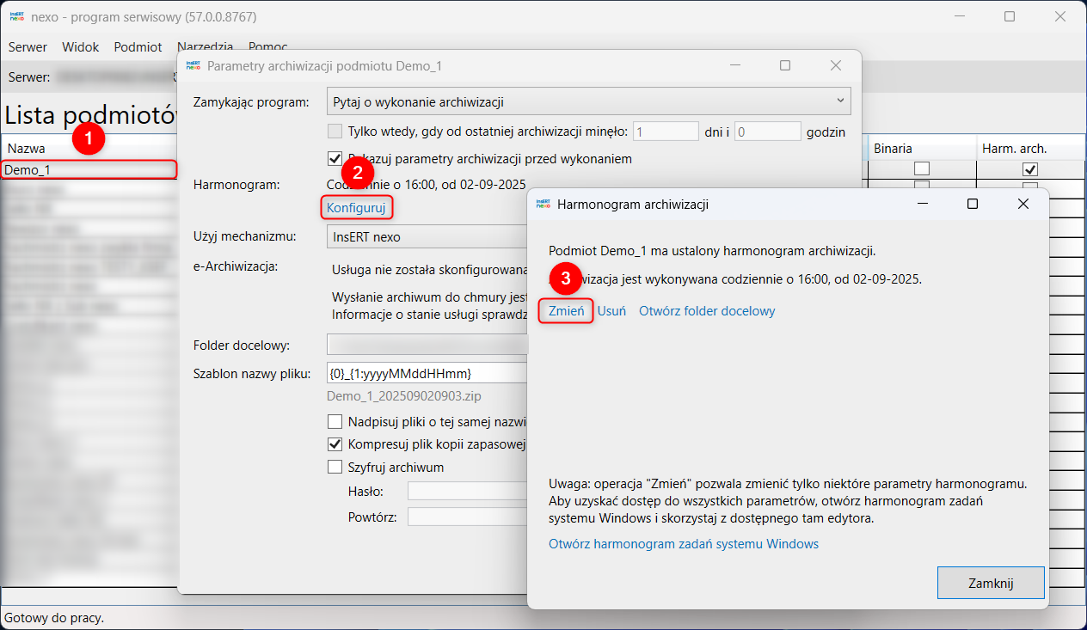
Task: Minimize the main nexo program serwisowy window
Action: pyautogui.click(x=959, y=16)
